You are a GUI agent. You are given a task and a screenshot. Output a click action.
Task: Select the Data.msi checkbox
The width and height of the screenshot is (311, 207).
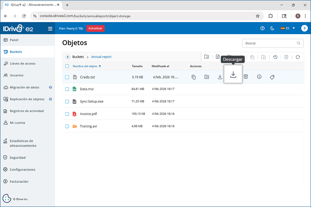[67, 89]
